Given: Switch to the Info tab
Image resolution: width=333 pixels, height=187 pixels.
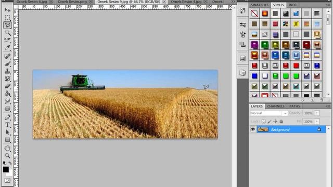Looking at the screenshot, I should (292, 5).
